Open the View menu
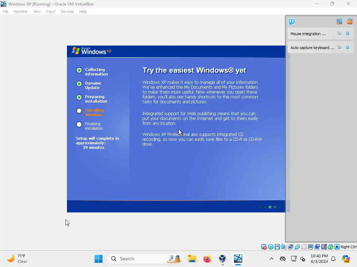 36,11
